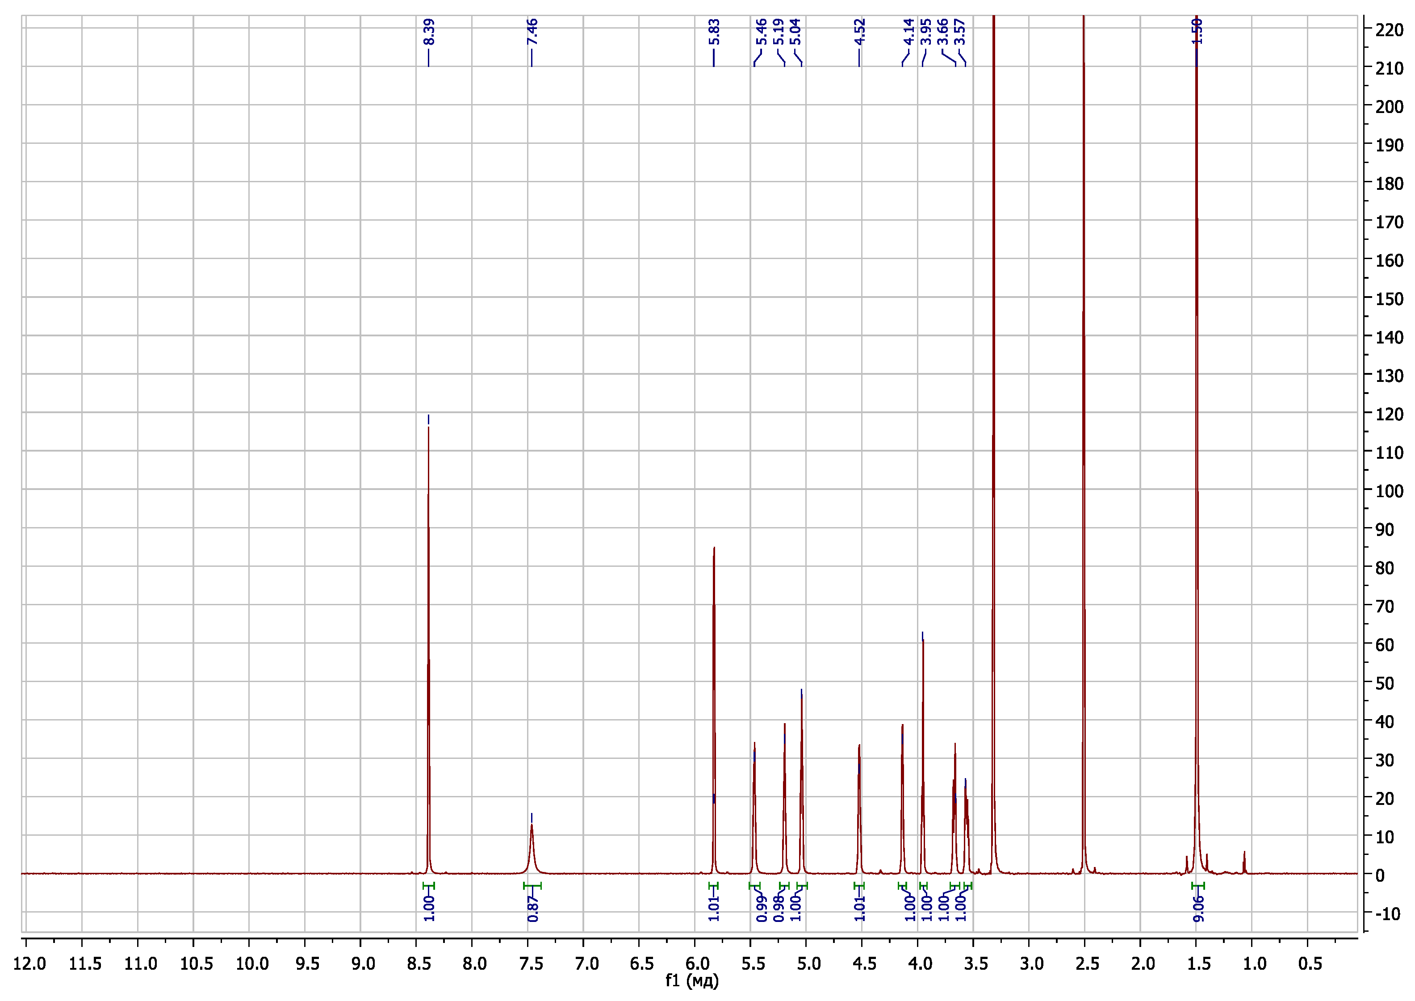Select the 4.52 peak annotation
Image resolution: width=1415 pixels, height=1001 pixels.
click(860, 32)
